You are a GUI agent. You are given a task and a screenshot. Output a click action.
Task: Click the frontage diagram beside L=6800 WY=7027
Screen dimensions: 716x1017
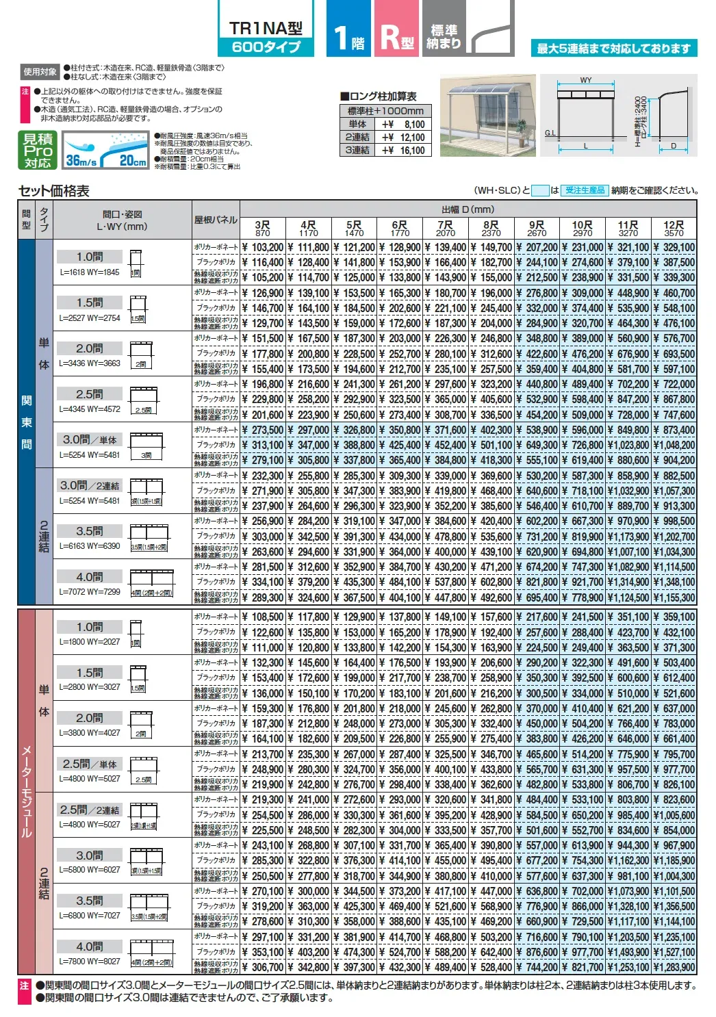pyautogui.click(x=149, y=907)
